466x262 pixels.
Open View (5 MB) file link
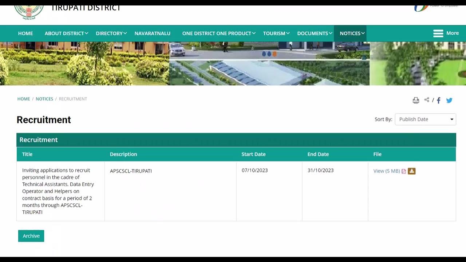click(387, 171)
